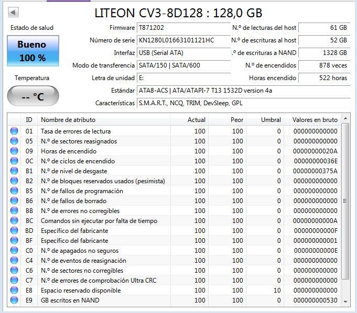Image resolution: width=357 pixels, height=313 pixels.
Task: Sort by the Actual column header
Action: pos(189,119)
